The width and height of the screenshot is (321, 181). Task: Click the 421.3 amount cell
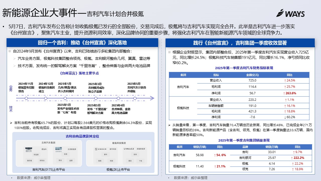[x=252, y=111]
